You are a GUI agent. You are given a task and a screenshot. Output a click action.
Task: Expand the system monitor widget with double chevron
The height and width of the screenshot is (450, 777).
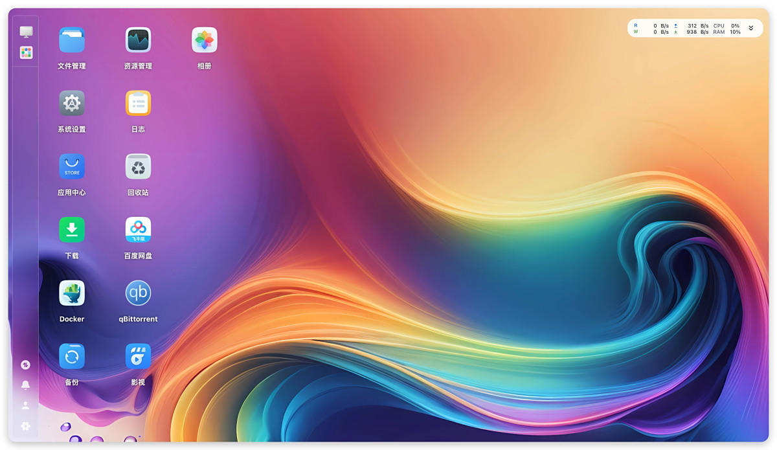[x=751, y=28]
